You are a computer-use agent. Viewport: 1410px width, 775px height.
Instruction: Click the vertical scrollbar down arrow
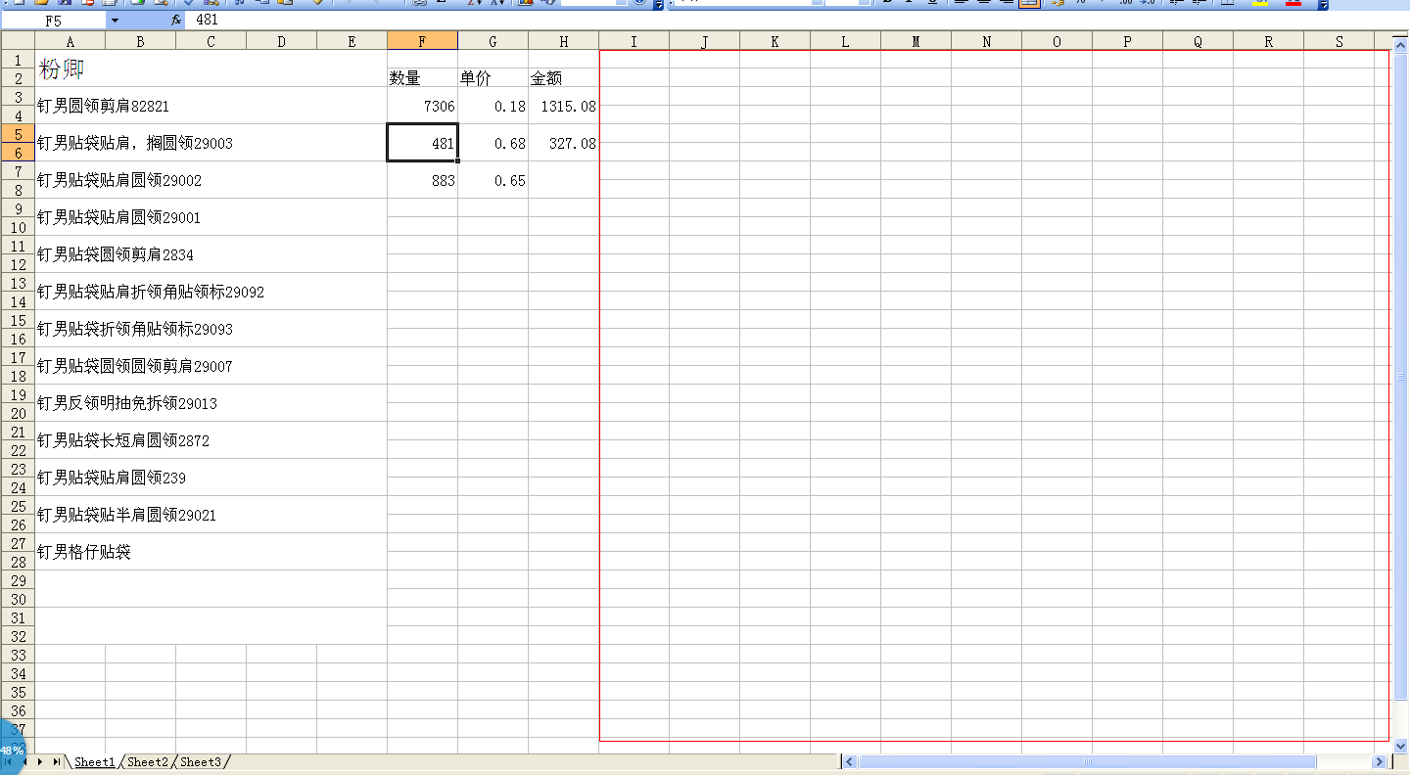1399,746
